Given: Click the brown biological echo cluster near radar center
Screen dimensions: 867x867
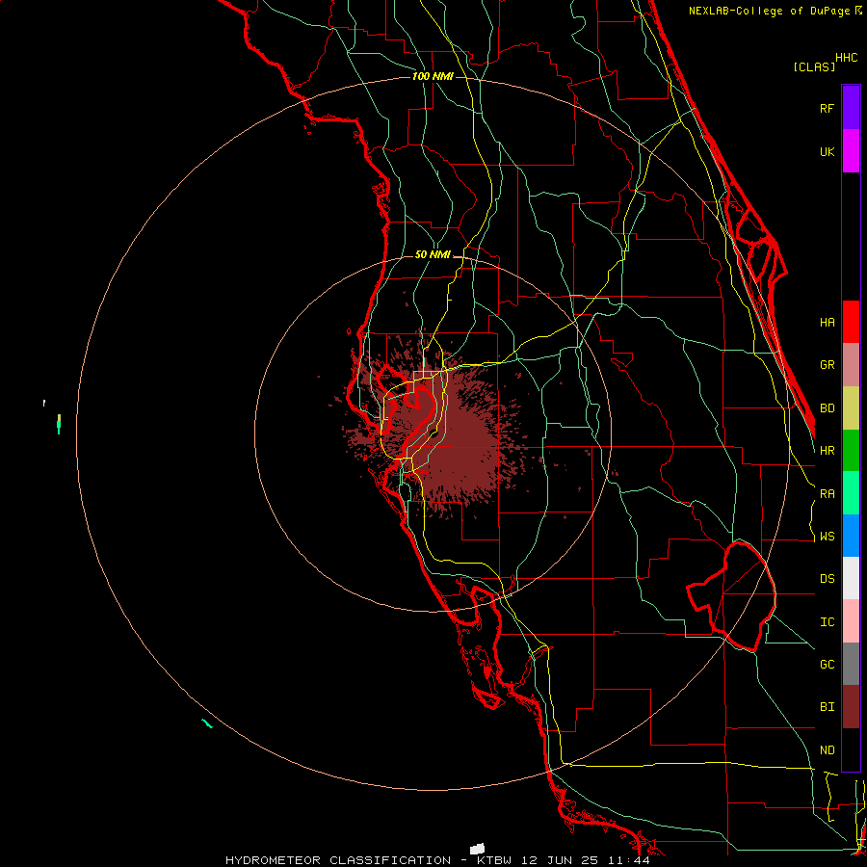Looking at the screenshot, I should (459, 436).
